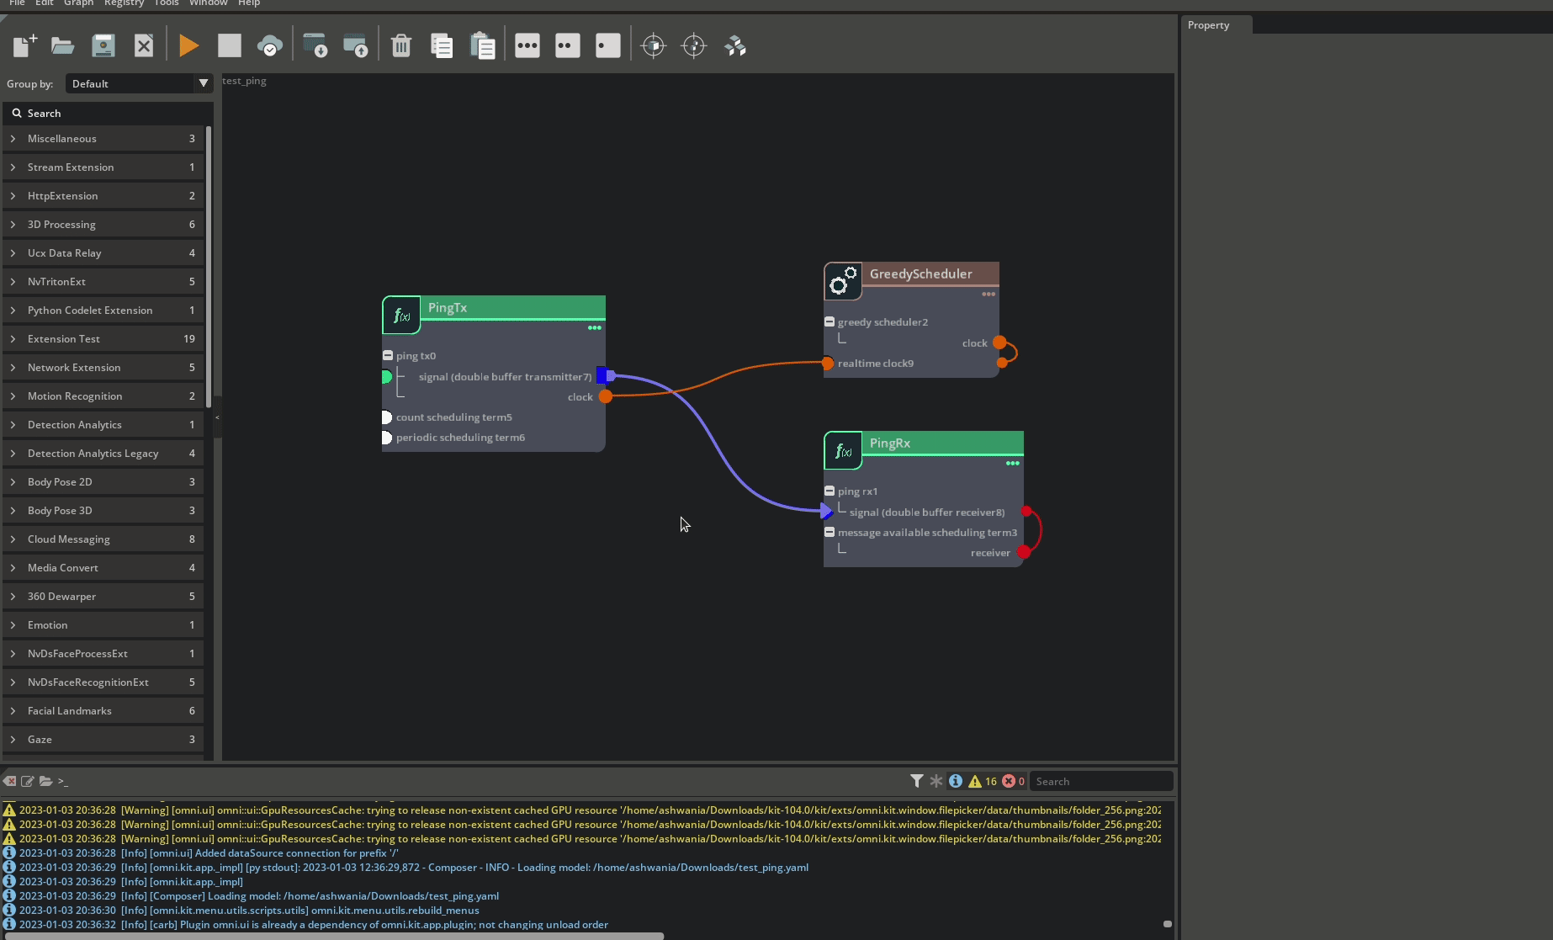This screenshot has width=1553, height=940.
Task: Click the second crosshair target icon
Action: coord(694,45)
